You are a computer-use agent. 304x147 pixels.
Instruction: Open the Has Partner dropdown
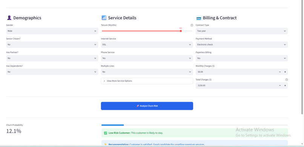coord(52,58)
